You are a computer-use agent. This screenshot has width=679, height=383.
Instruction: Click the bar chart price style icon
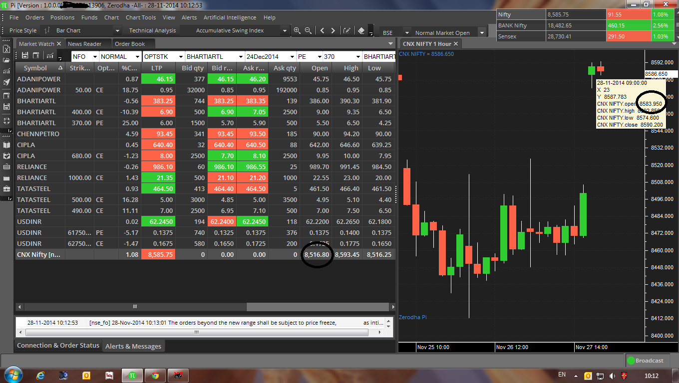[47, 30]
